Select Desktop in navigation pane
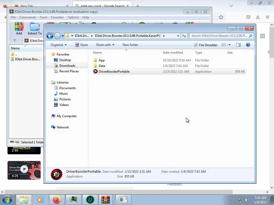The width and height of the screenshot is (274, 205). tap(62, 60)
